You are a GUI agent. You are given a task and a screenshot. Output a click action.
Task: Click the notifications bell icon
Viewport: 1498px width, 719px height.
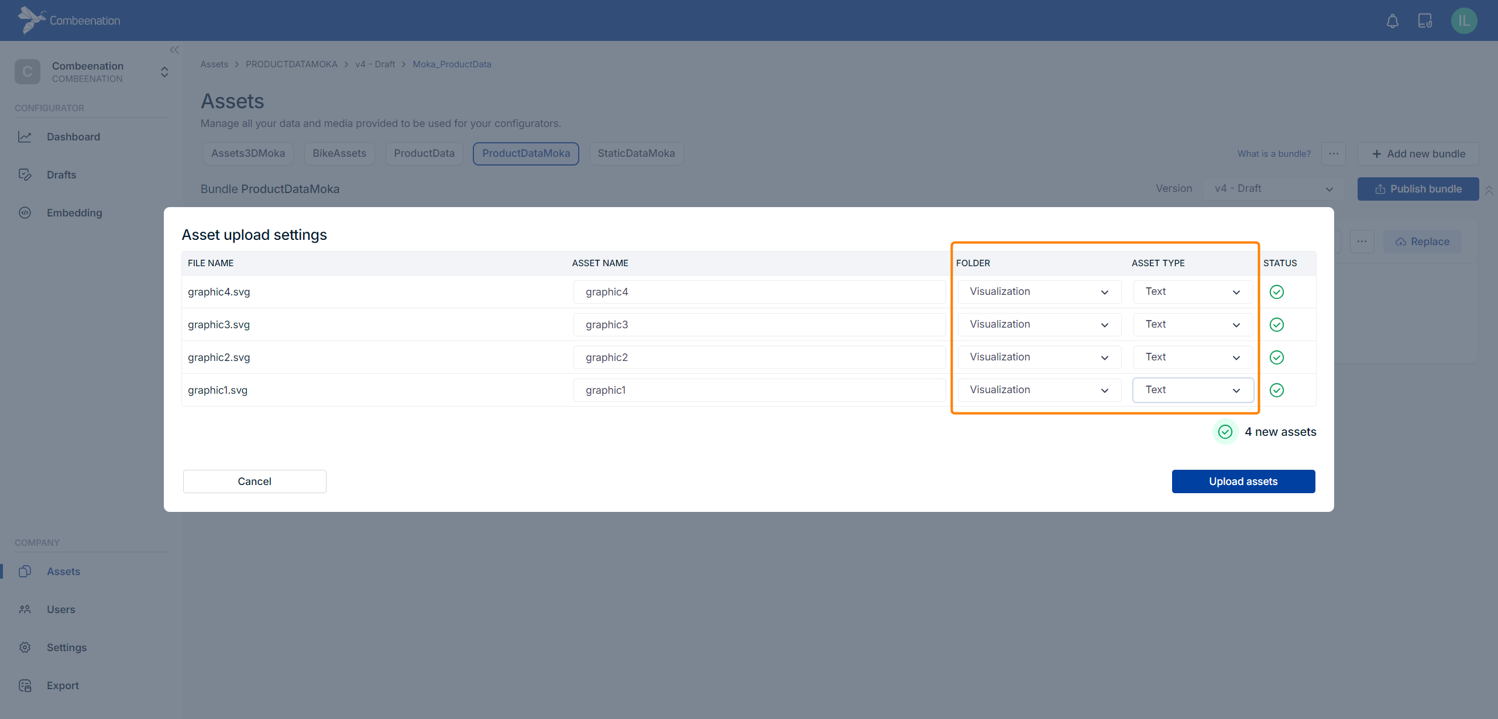(1392, 21)
